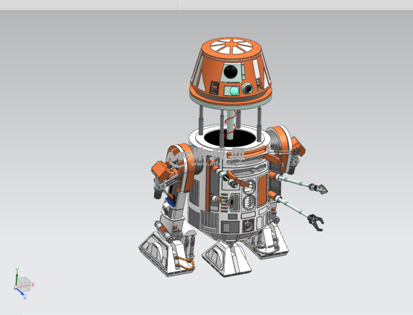Select the robot's center front foot

(227, 259)
